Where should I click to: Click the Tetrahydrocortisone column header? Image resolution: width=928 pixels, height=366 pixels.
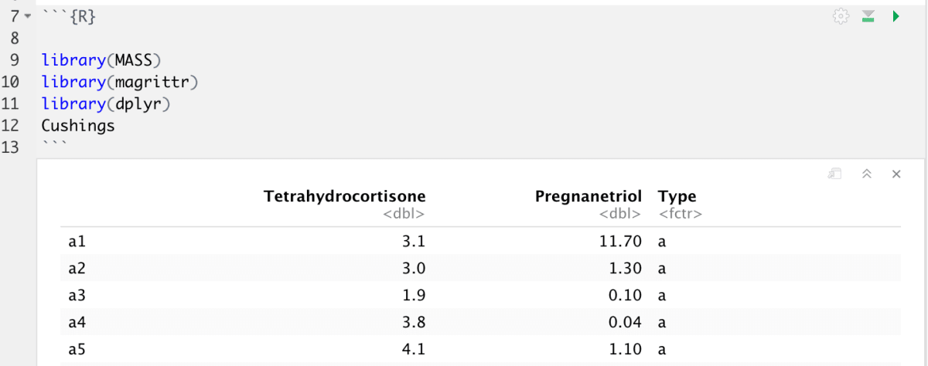(x=345, y=196)
